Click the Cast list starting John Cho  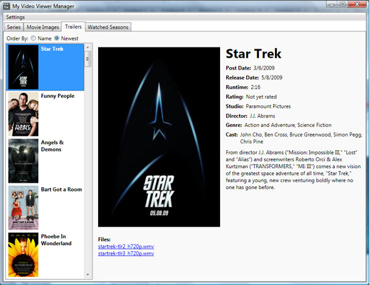pos(301,138)
